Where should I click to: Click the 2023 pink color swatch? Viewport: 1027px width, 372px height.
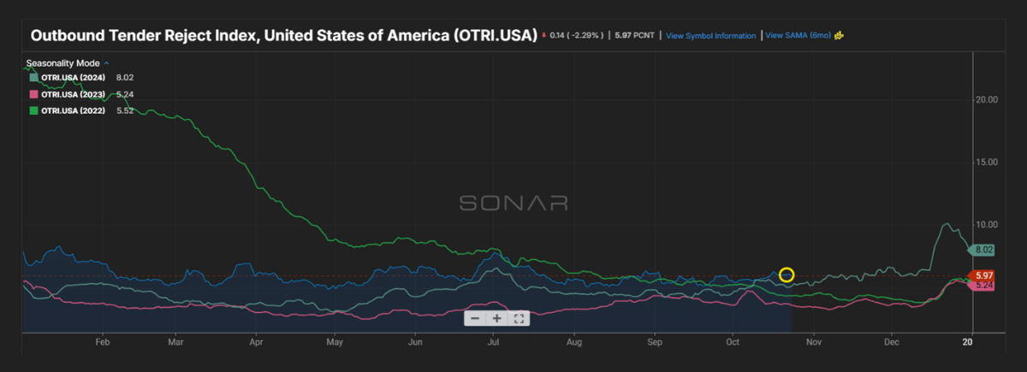pyautogui.click(x=34, y=94)
